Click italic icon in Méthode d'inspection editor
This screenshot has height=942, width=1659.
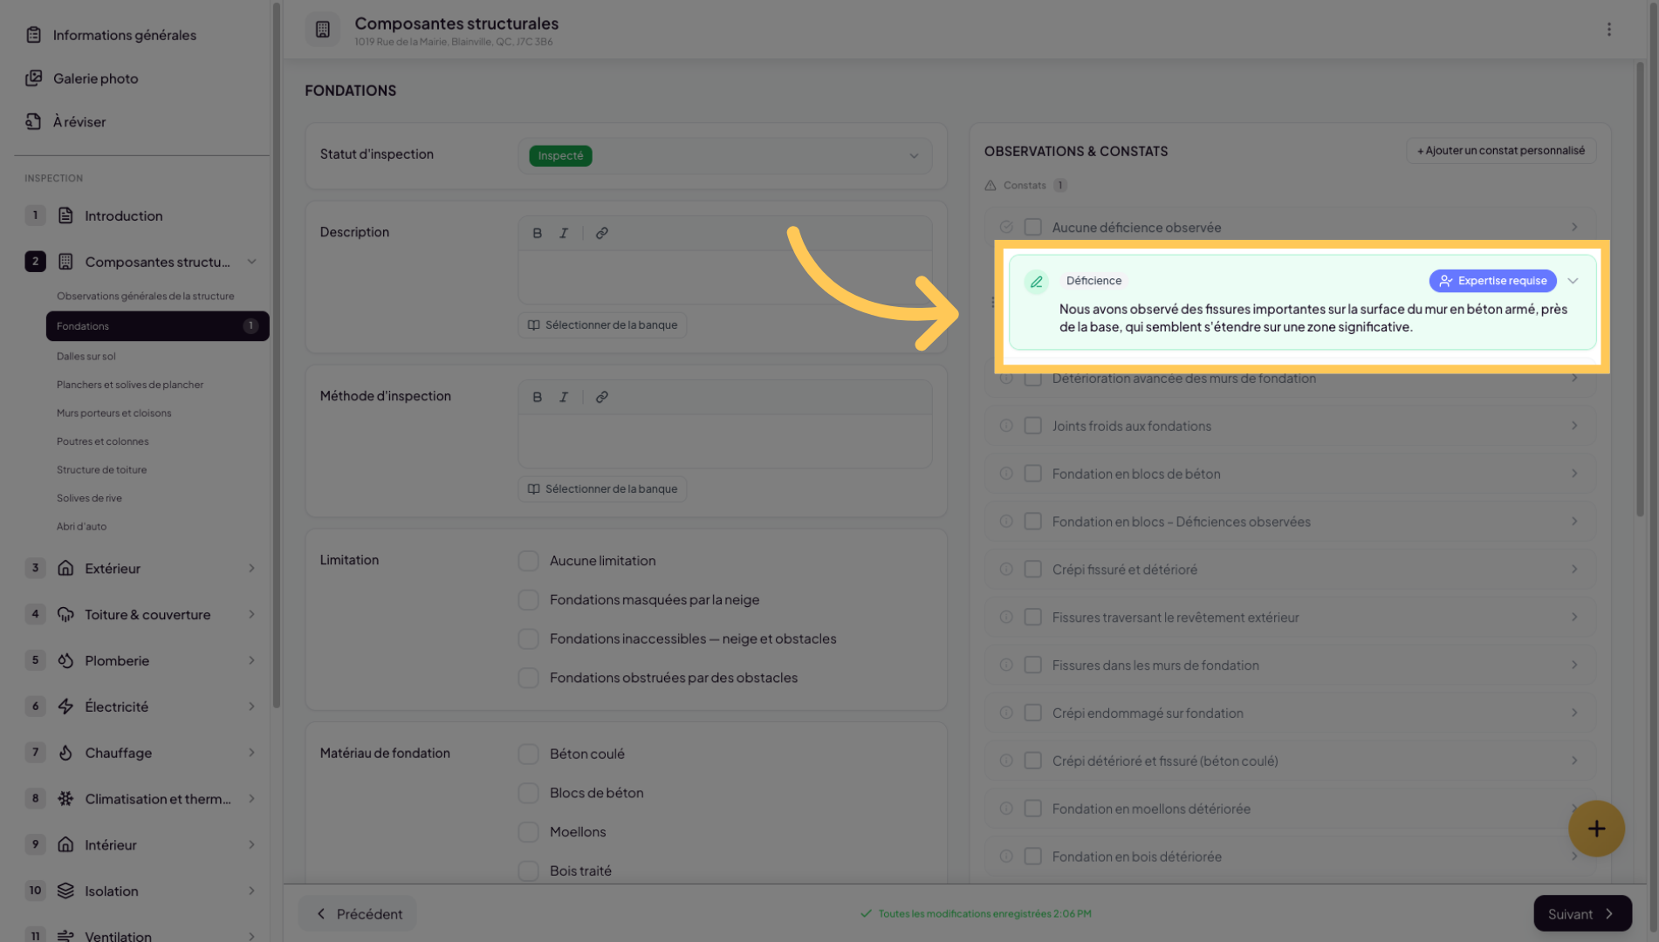point(564,397)
